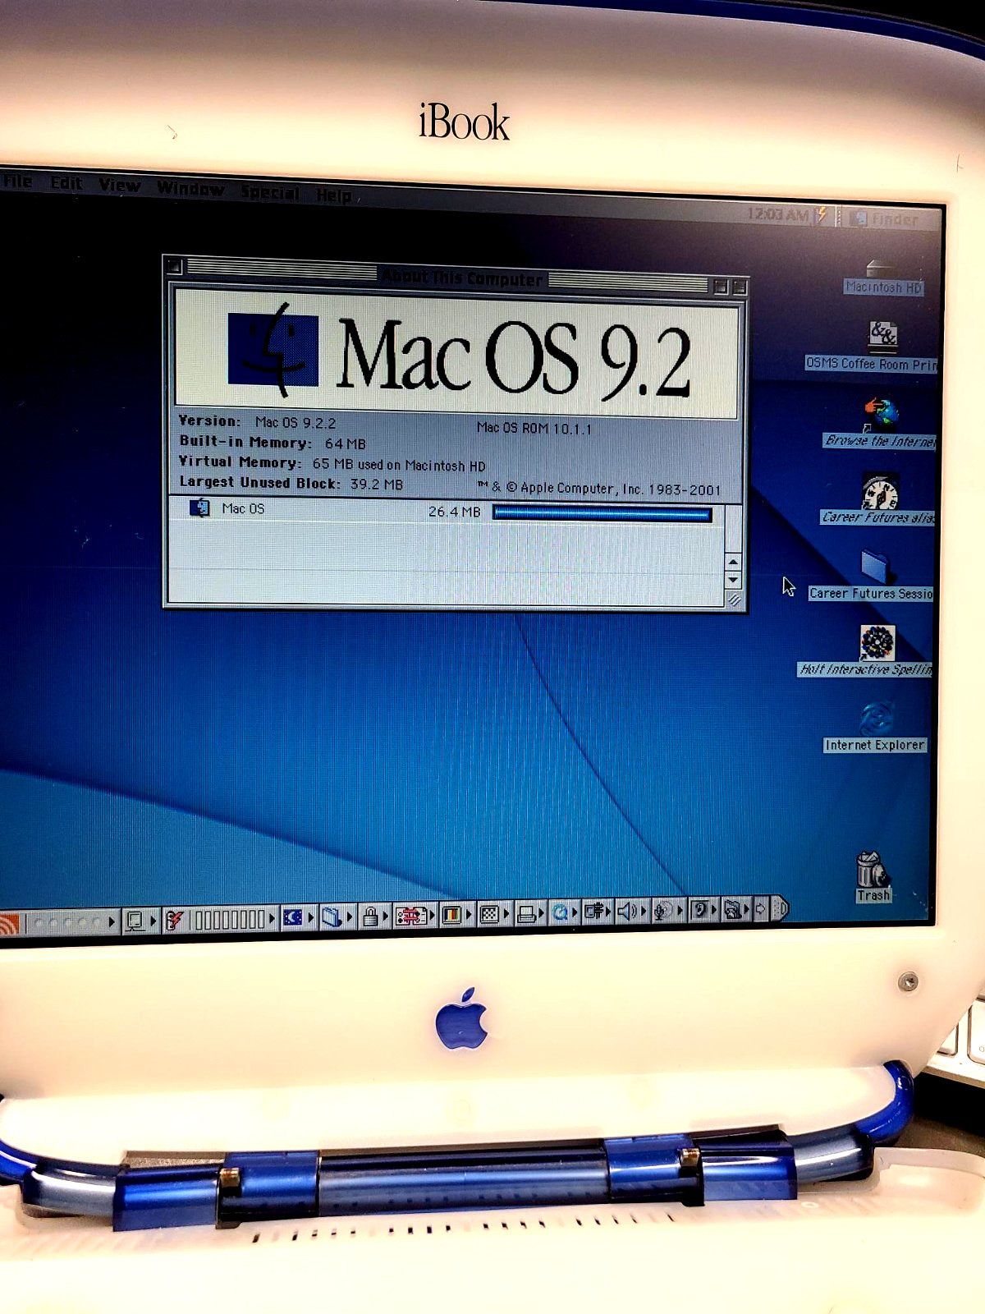Screen dimensions: 985x1314
Task: Open the Finder application menu
Action: (888, 218)
